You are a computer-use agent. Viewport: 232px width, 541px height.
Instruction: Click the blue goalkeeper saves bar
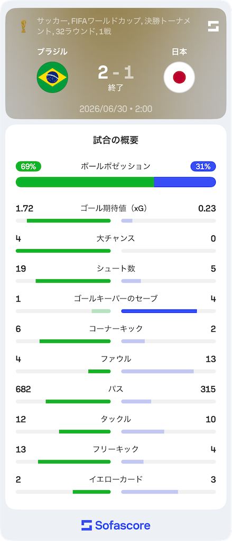[159, 311]
